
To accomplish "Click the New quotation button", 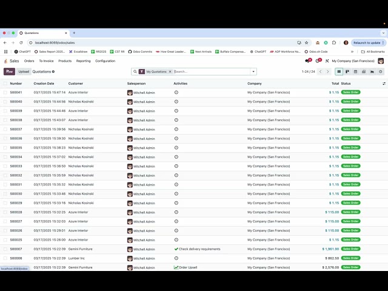I will coord(10,72).
